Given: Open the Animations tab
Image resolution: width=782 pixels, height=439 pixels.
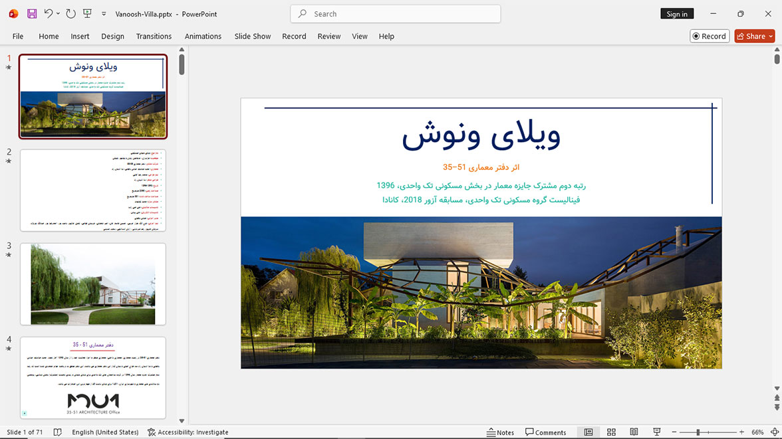Looking at the screenshot, I should [203, 37].
